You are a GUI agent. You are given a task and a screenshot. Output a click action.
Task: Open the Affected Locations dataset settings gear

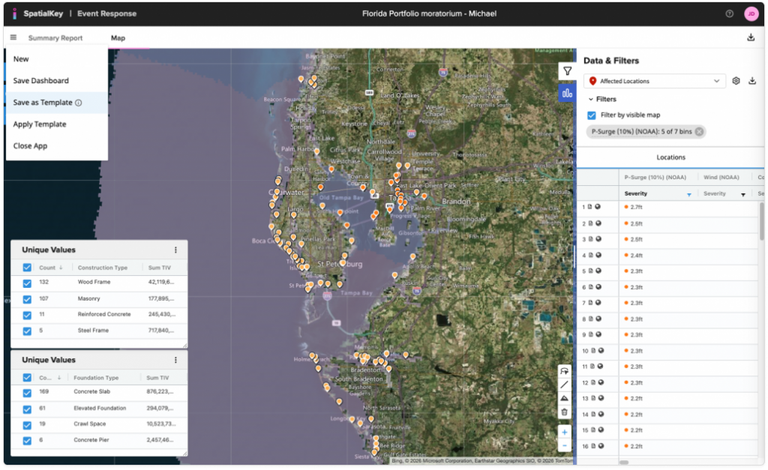(x=736, y=80)
